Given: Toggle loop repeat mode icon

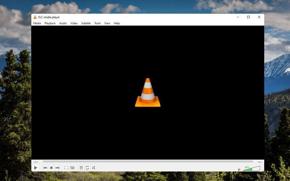Looking at the screenshot, I should pyautogui.click(x=87, y=168).
